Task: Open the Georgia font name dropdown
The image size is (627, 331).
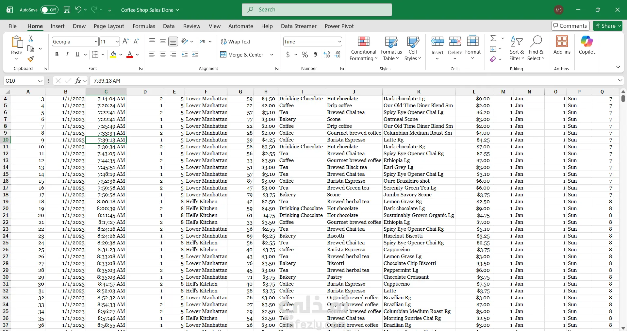Action: pos(96,41)
